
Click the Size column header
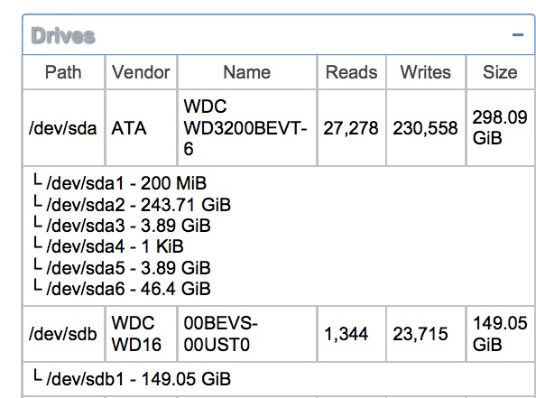click(500, 72)
